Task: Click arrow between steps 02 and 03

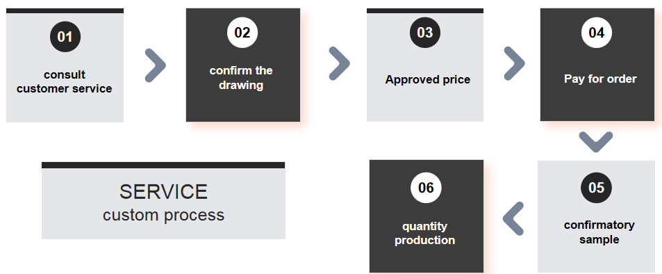Action: pos(340,63)
